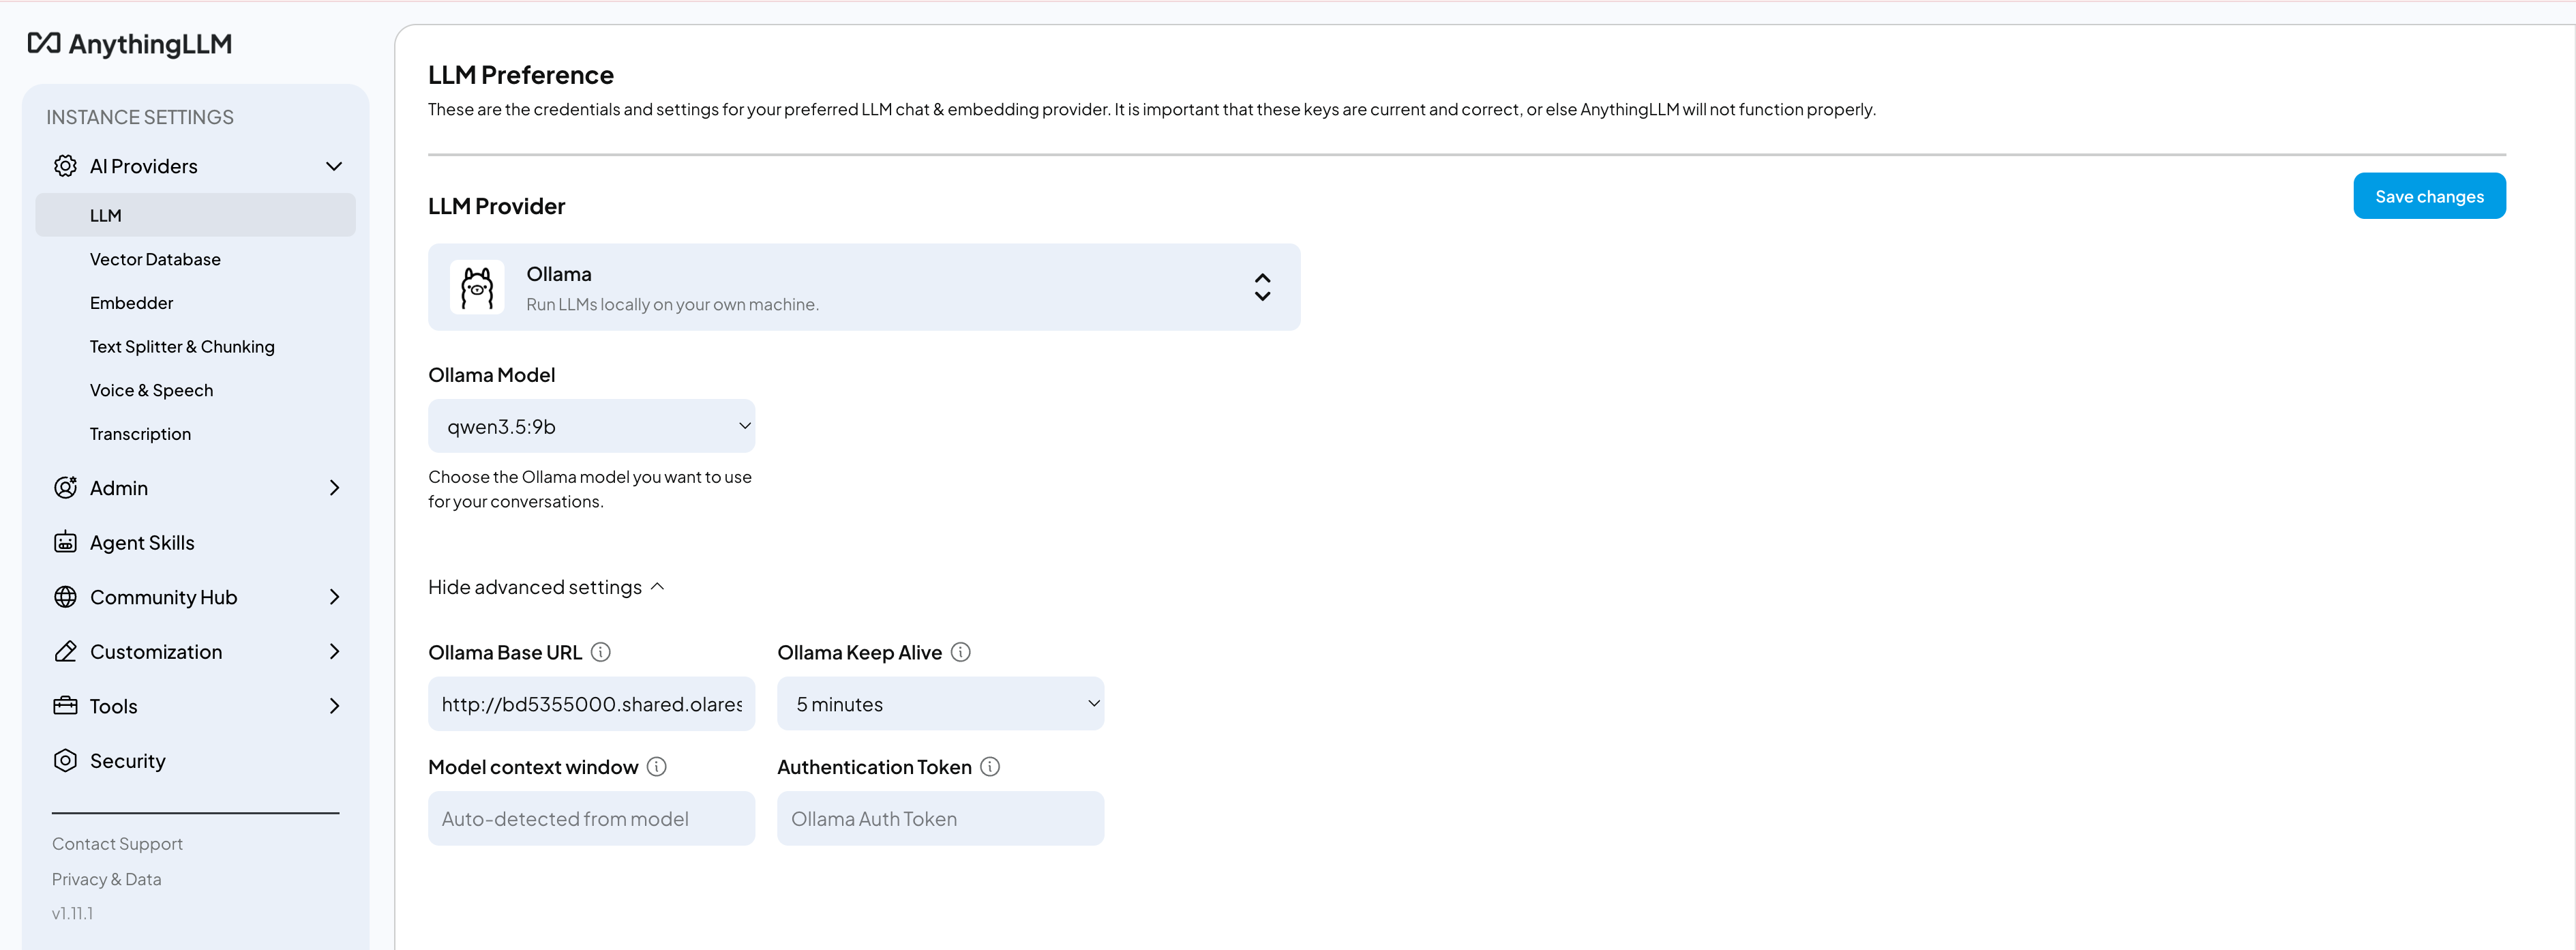Open the Embedder settings page
This screenshot has width=2576, height=950.
click(131, 302)
